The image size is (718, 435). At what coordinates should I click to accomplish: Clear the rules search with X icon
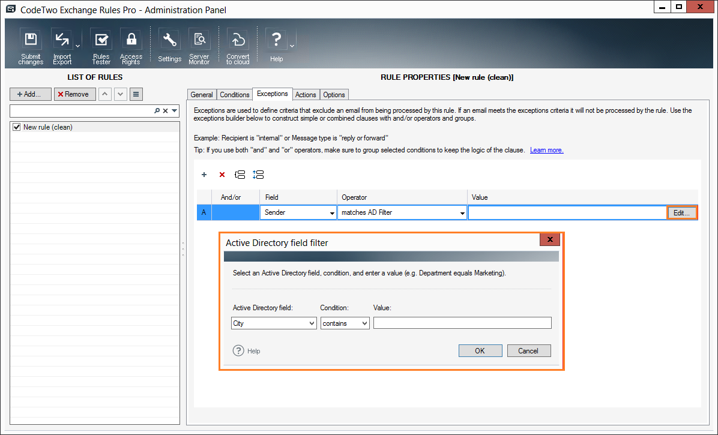point(165,110)
